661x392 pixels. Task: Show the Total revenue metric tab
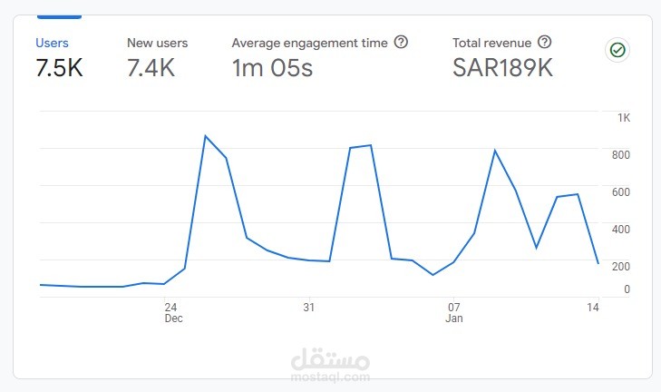pos(502,58)
